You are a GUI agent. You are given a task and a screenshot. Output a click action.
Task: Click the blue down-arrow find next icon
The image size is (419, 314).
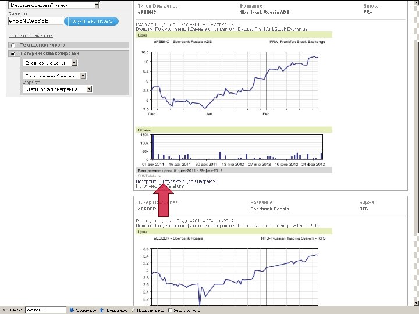coord(72,310)
